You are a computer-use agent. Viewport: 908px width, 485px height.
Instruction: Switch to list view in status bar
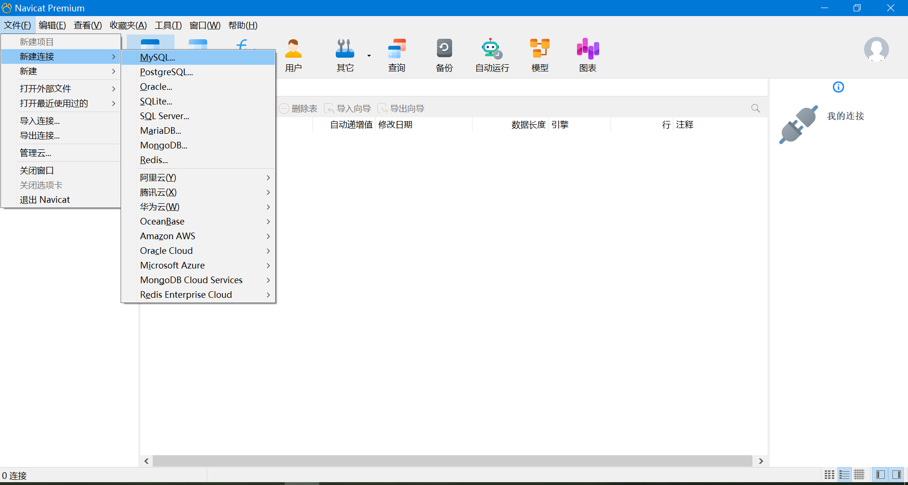tap(844, 475)
